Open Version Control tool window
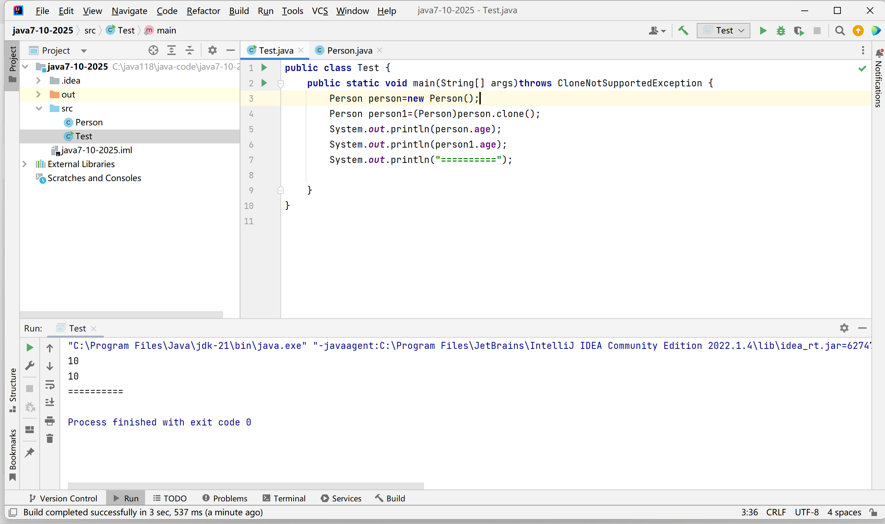This screenshot has height=524, width=885. click(x=63, y=498)
